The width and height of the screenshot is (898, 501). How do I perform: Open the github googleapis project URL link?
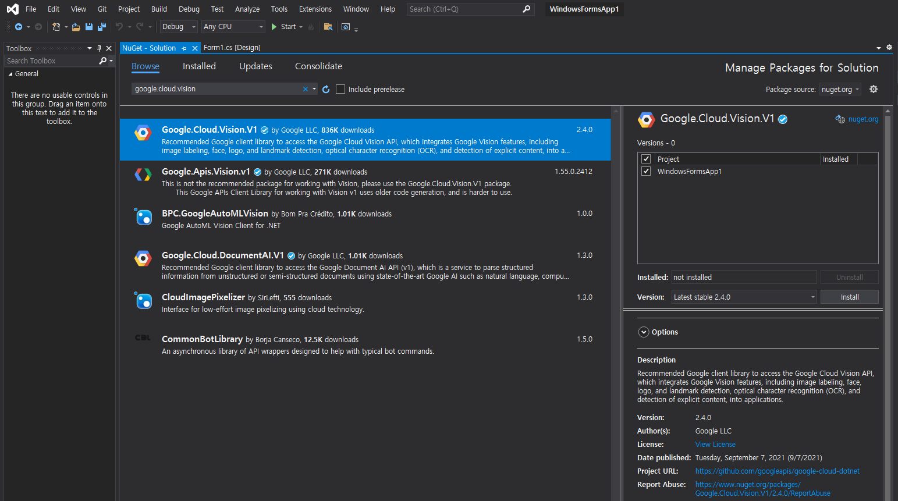pos(777,471)
